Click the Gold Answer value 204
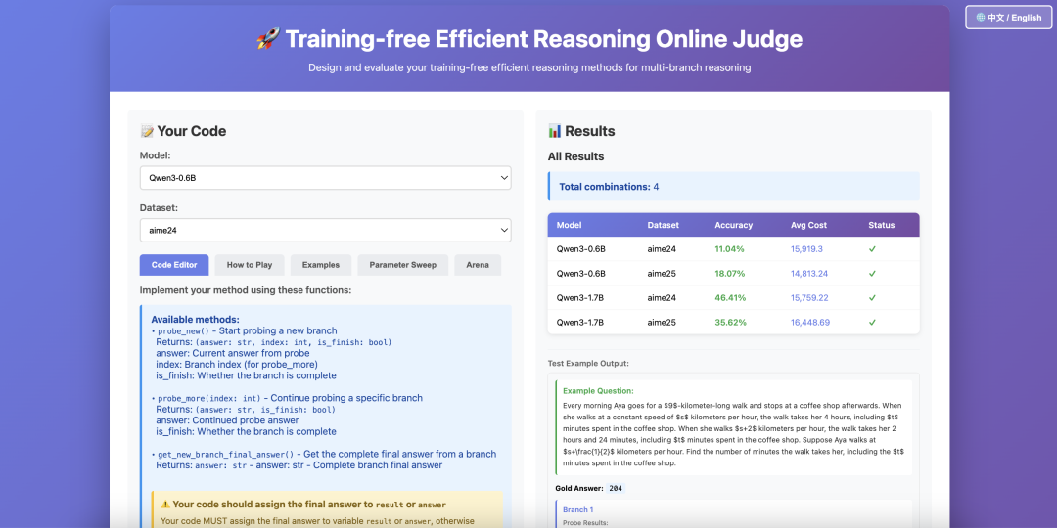The image size is (1057, 528). (x=615, y=488)
